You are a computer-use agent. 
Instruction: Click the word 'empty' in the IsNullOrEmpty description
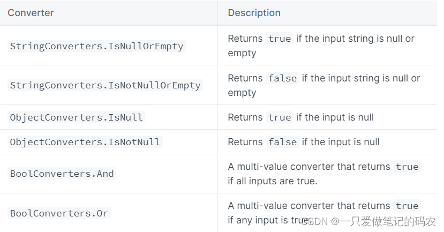pos(242,53)
